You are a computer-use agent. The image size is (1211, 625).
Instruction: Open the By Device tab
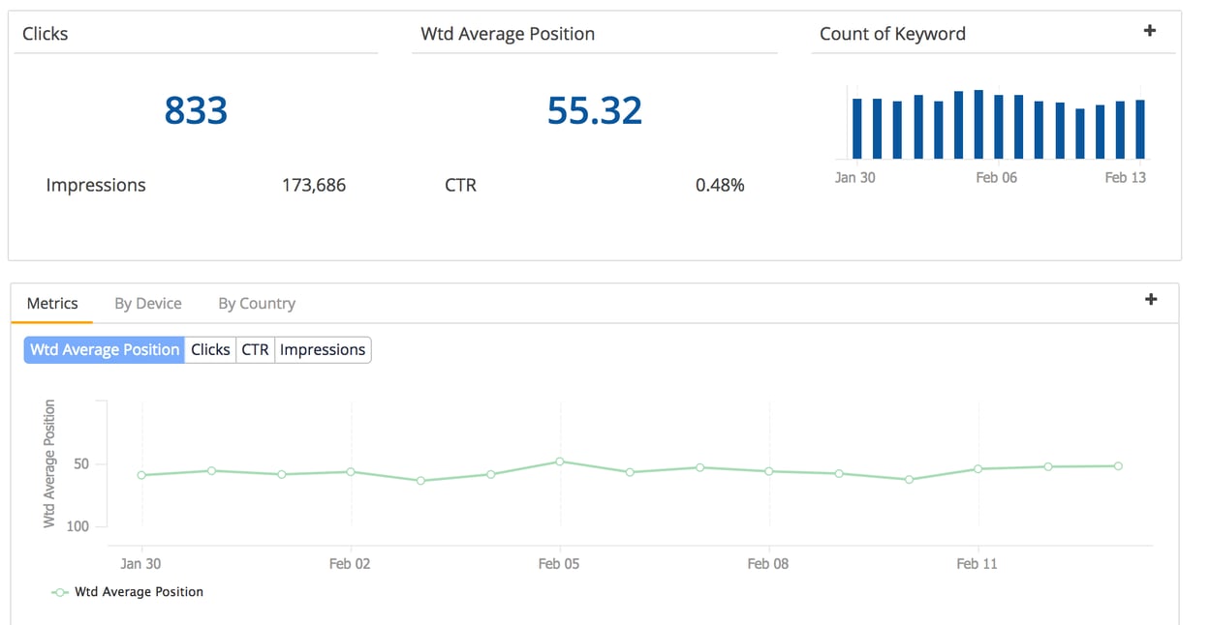[x=148, y=303]
